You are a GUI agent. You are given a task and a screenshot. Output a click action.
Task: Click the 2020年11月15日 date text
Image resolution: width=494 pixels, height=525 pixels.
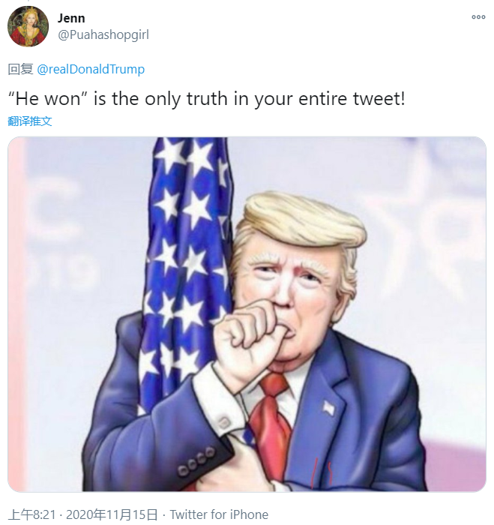tap(112, 514)
